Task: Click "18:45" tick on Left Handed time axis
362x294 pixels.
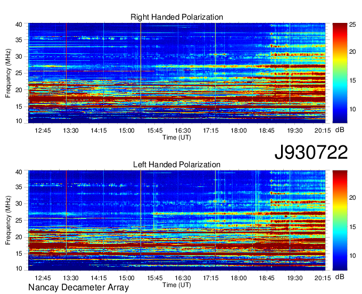Action: 267,278
